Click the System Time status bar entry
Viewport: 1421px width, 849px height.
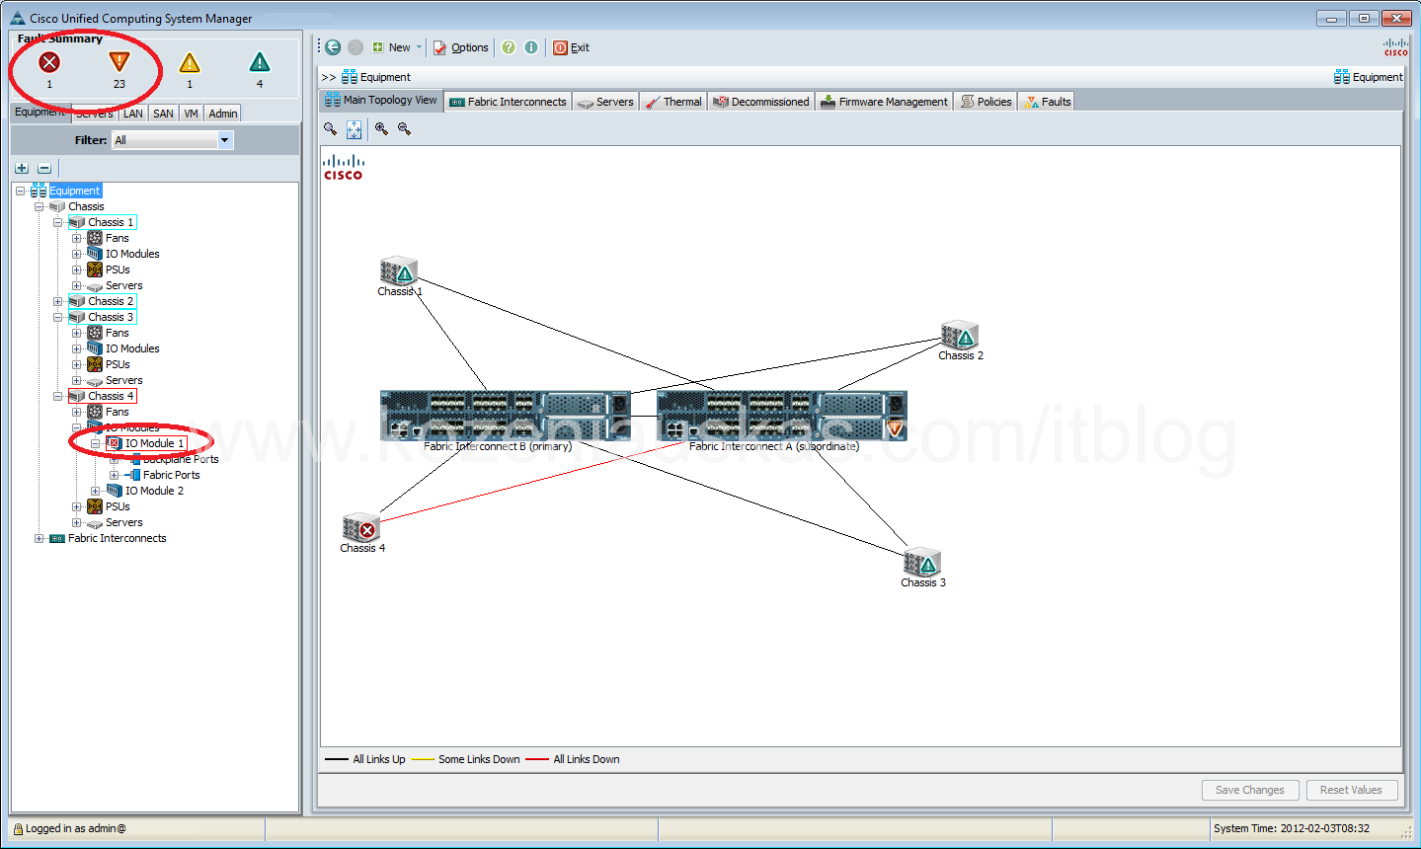(1292, 828)
